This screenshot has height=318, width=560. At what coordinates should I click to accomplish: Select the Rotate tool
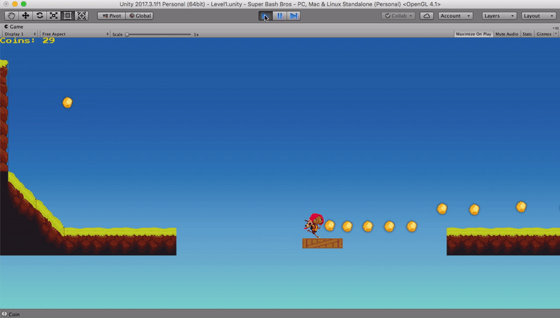tap(39, 15)
